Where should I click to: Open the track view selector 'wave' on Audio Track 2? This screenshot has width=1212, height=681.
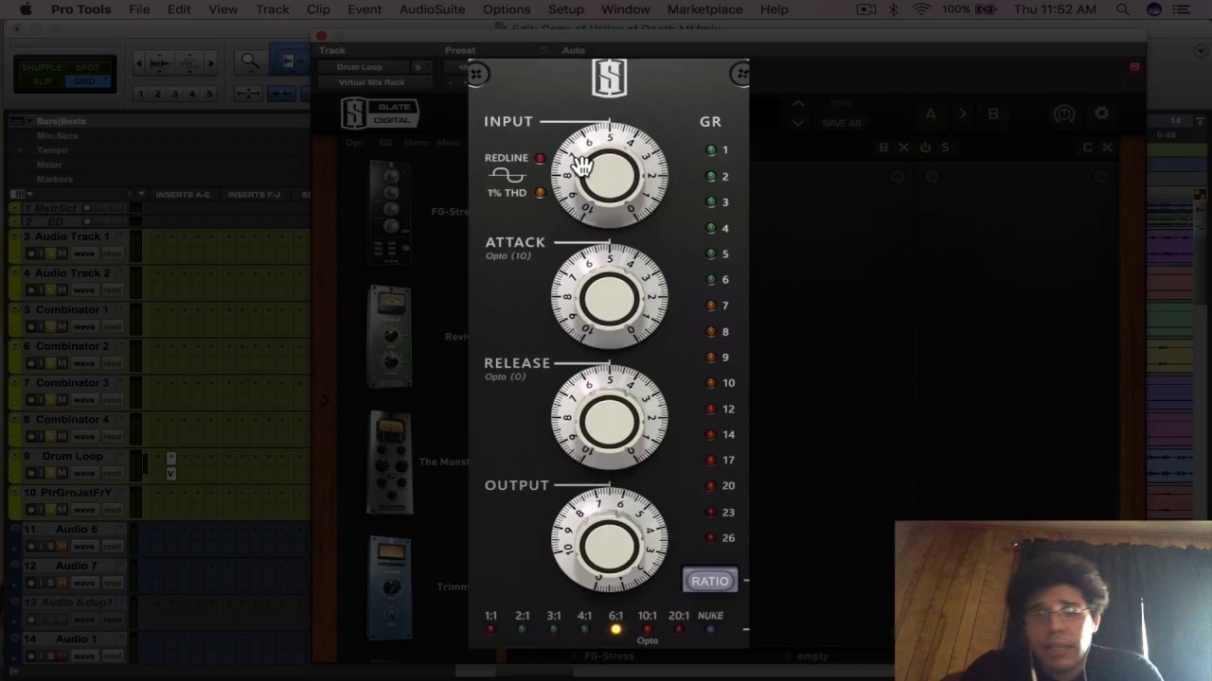pos(84,290)
